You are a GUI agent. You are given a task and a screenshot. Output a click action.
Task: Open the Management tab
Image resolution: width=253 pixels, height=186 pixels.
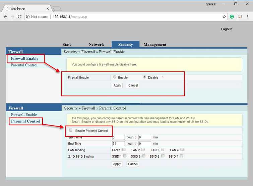155,44
